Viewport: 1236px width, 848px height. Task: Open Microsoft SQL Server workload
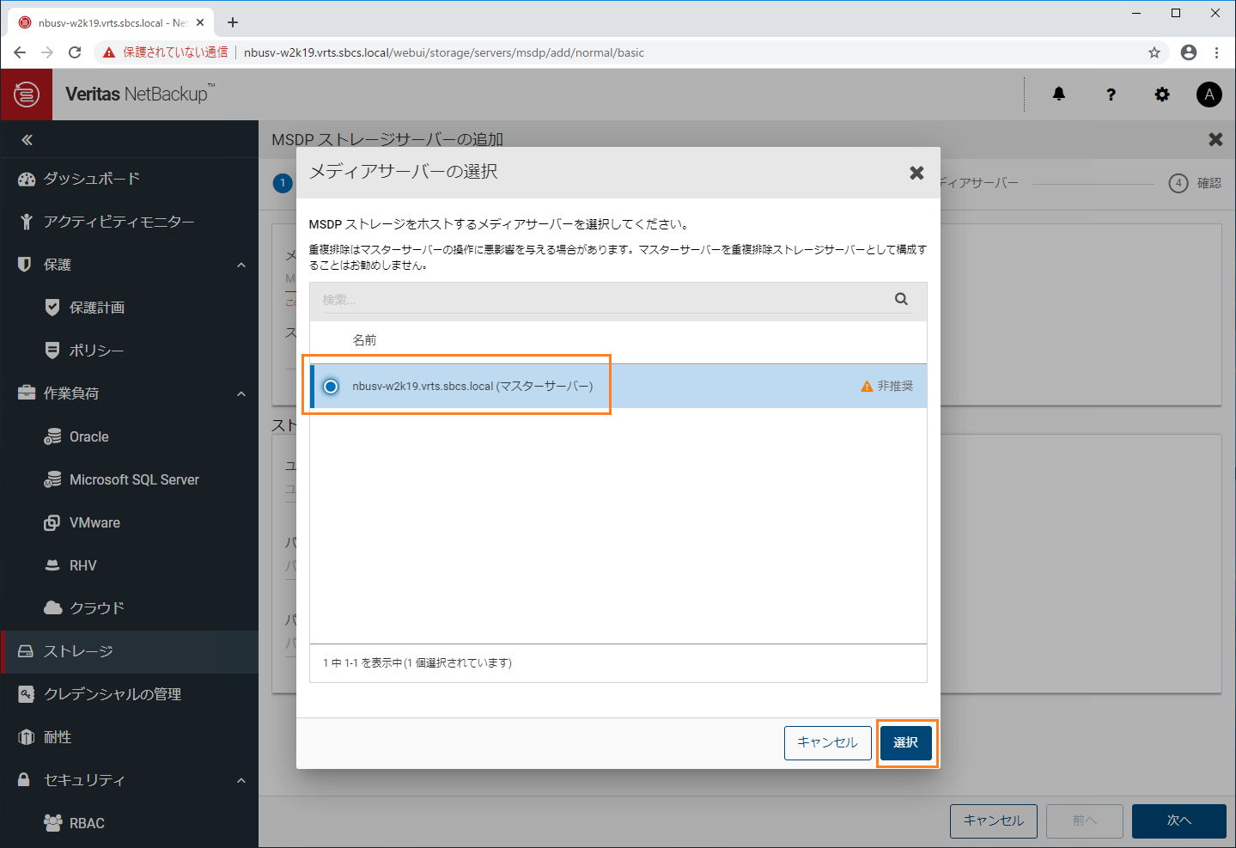[x=134, y=479]
